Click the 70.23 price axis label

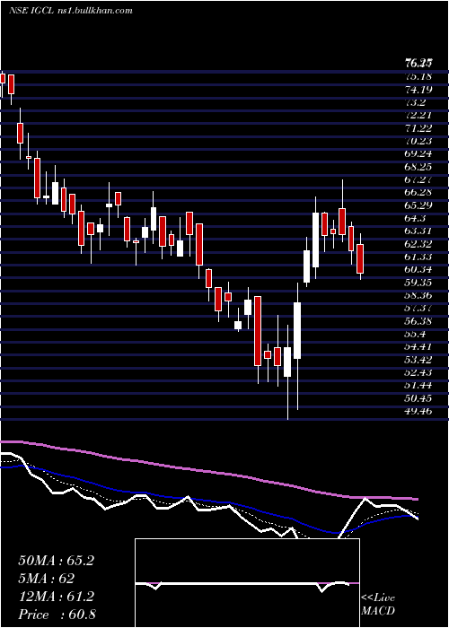click(418, 141)
